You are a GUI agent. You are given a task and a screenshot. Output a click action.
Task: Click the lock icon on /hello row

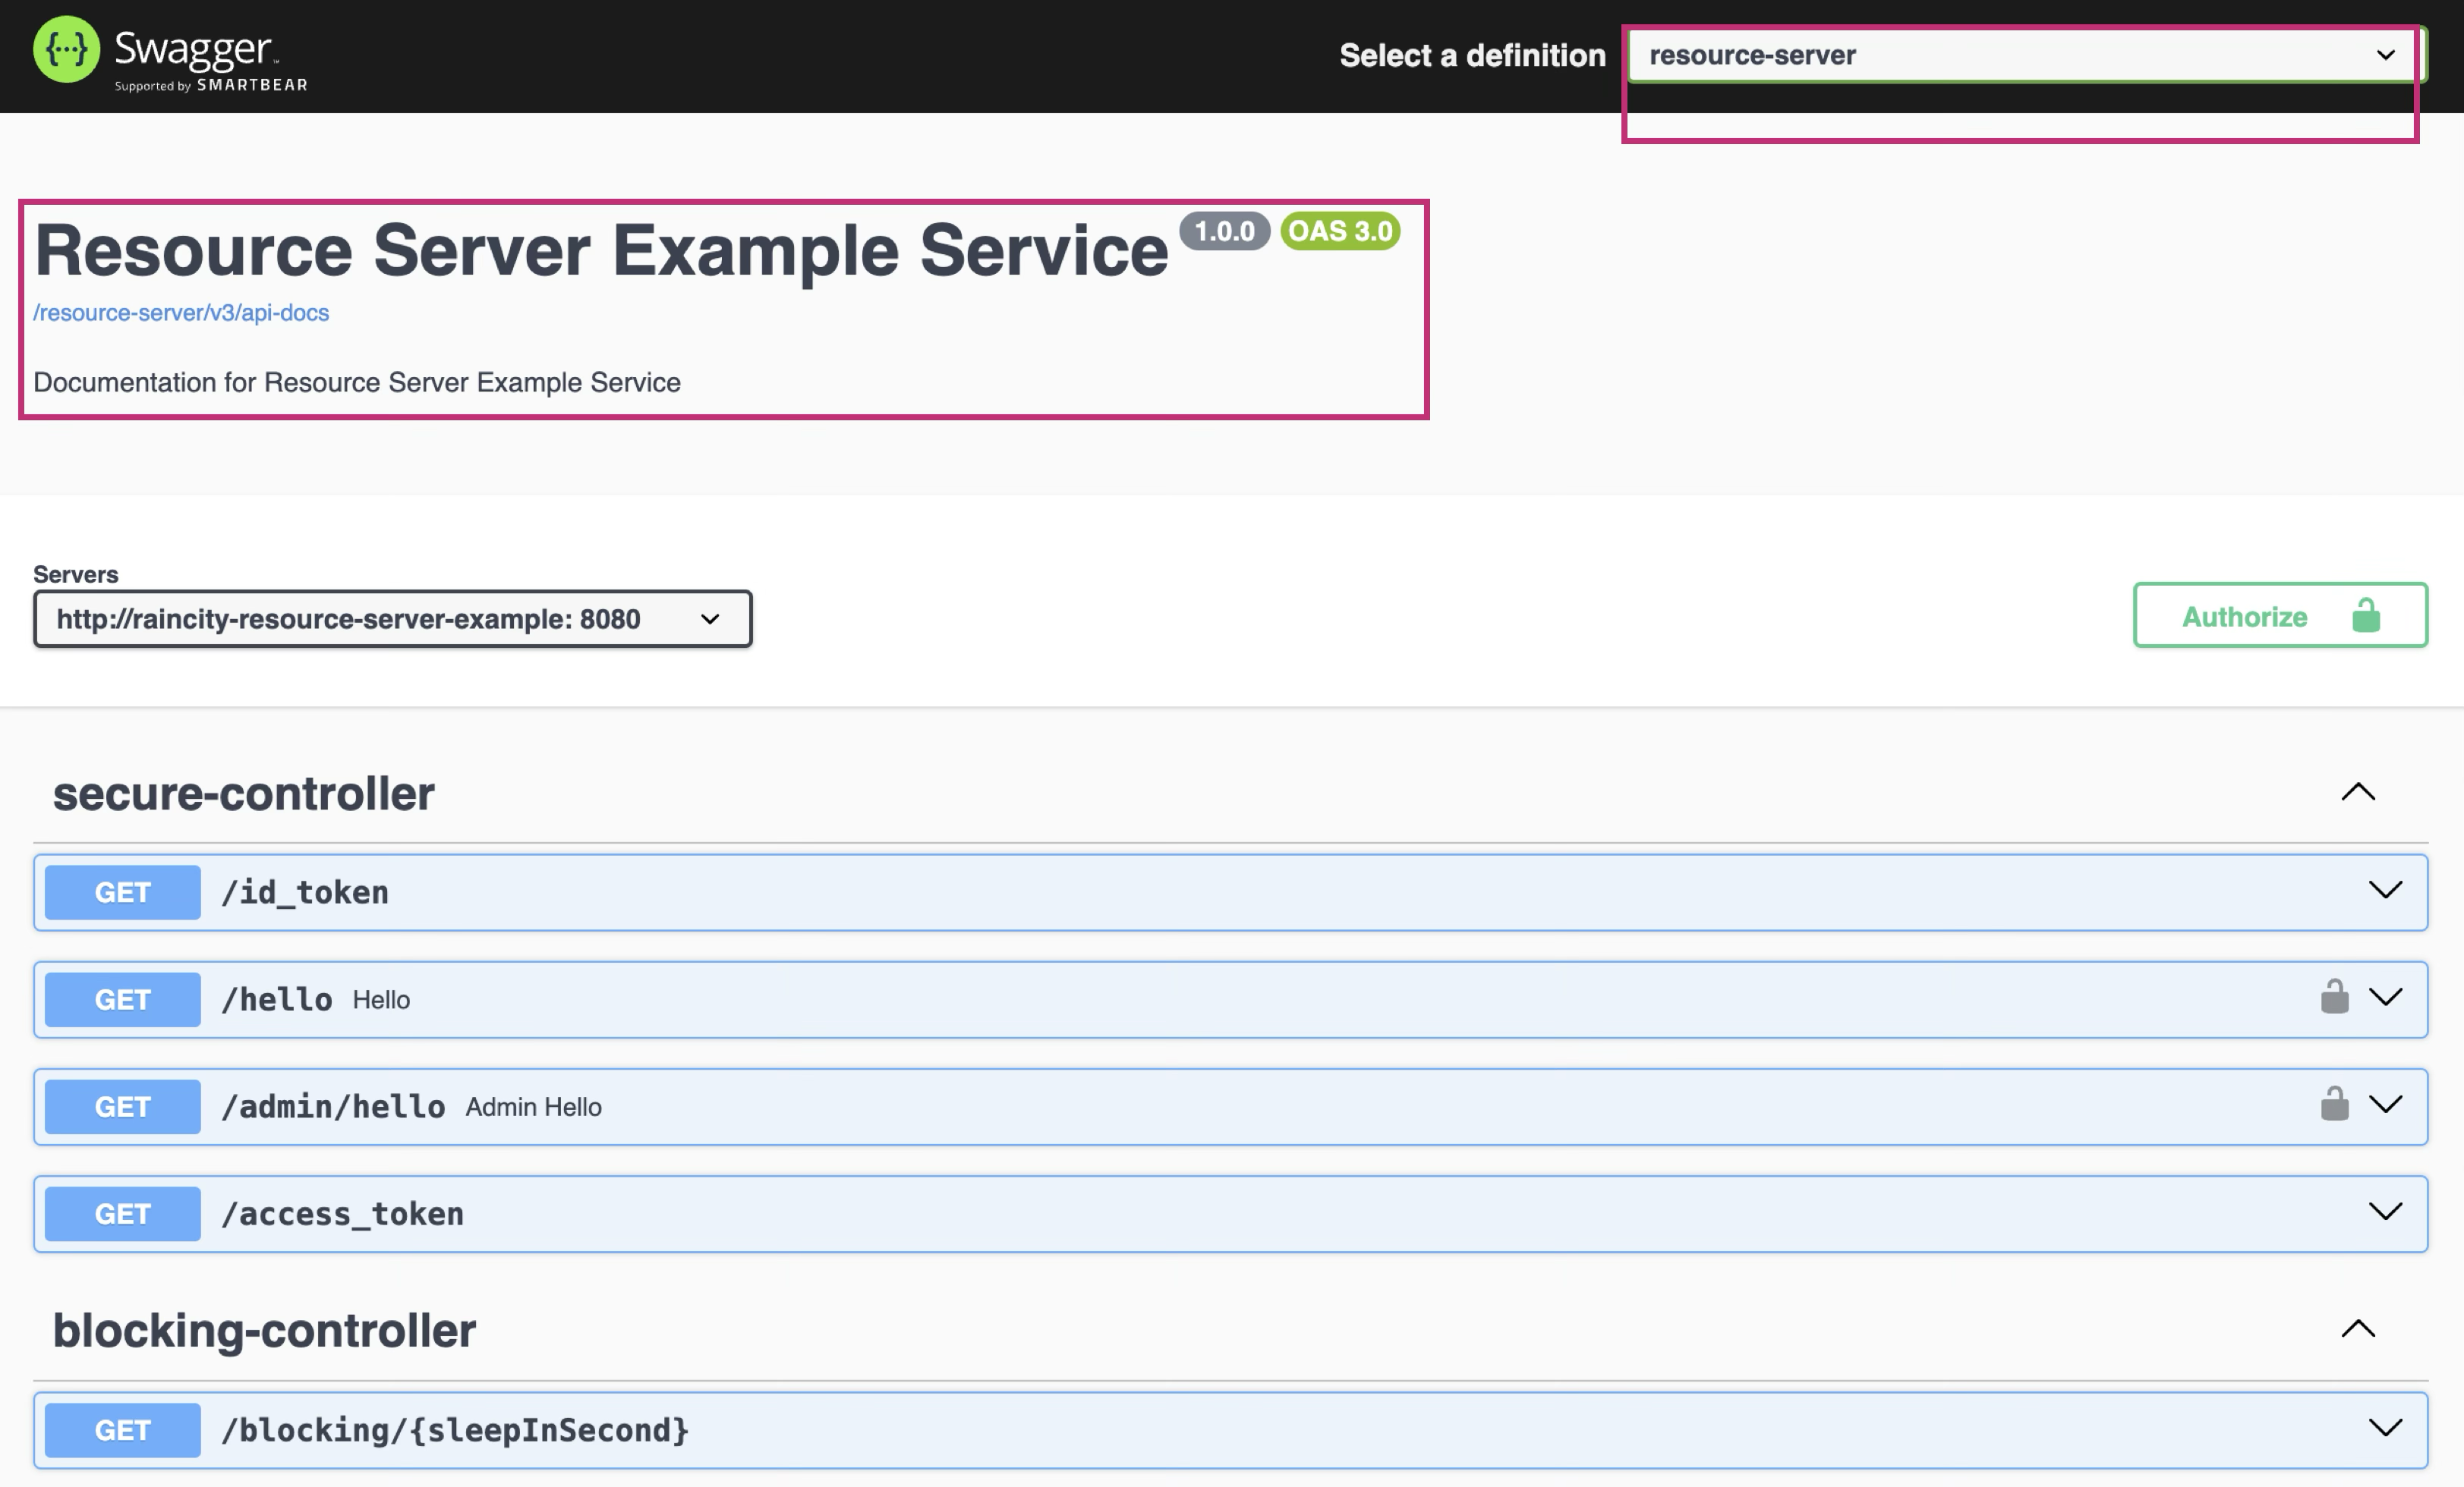(2334, 996)
